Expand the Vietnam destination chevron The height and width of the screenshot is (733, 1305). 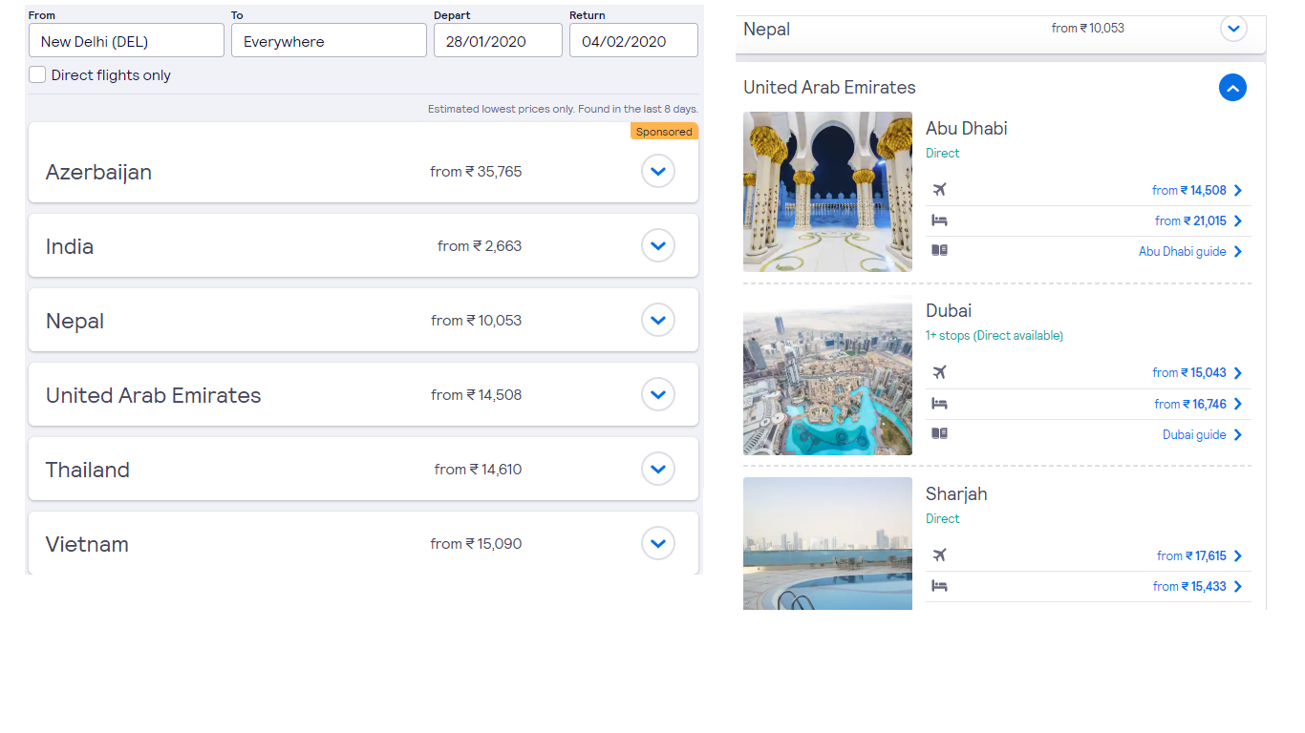tap(658, 543)
